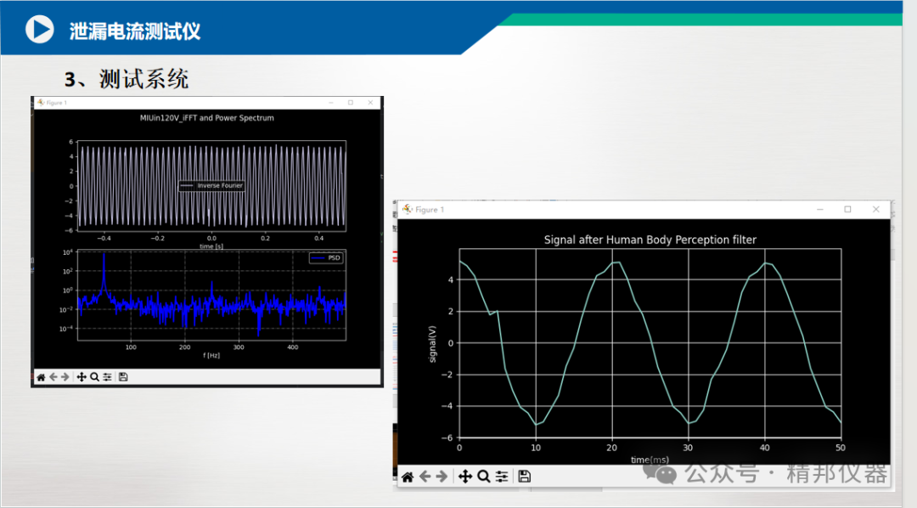Image resolution: width=917 pixels, height=508 pixels.
Task: Select the Pan tool in right figure
Action: (x=465, y=477)
